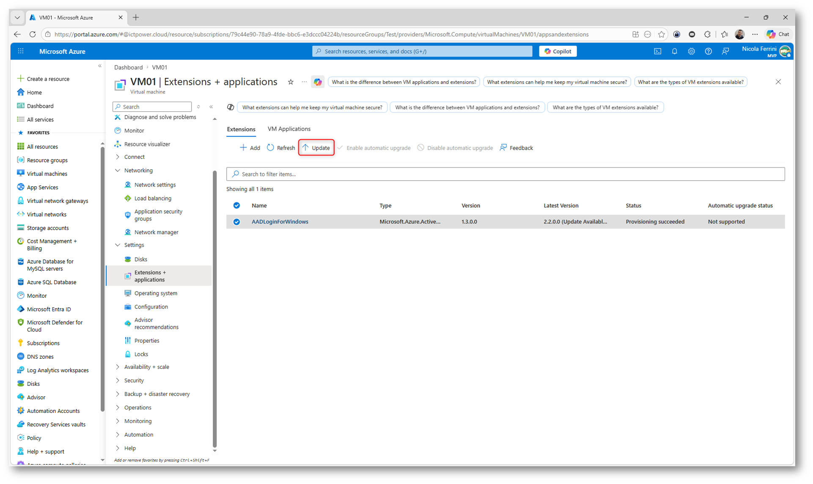813x484 pixels.
Task: Click the Azure portal menu grid icon
Action: point(21,51)
